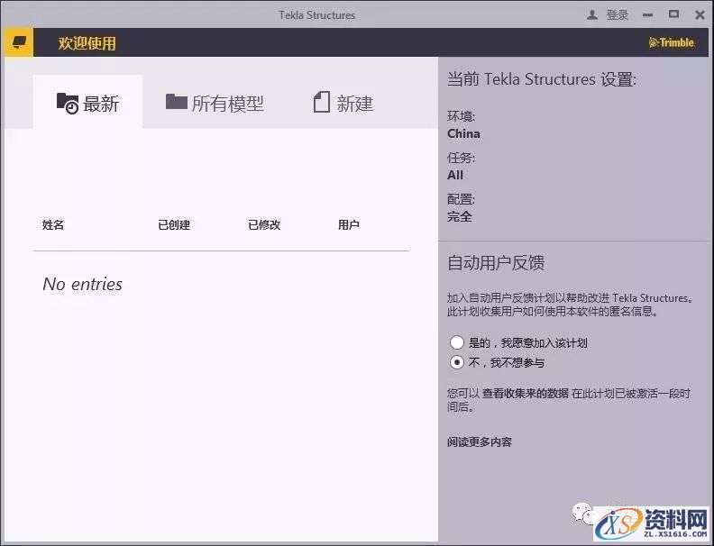
Task: Click the 配置 value '完全'
Action: coord(460,216)
